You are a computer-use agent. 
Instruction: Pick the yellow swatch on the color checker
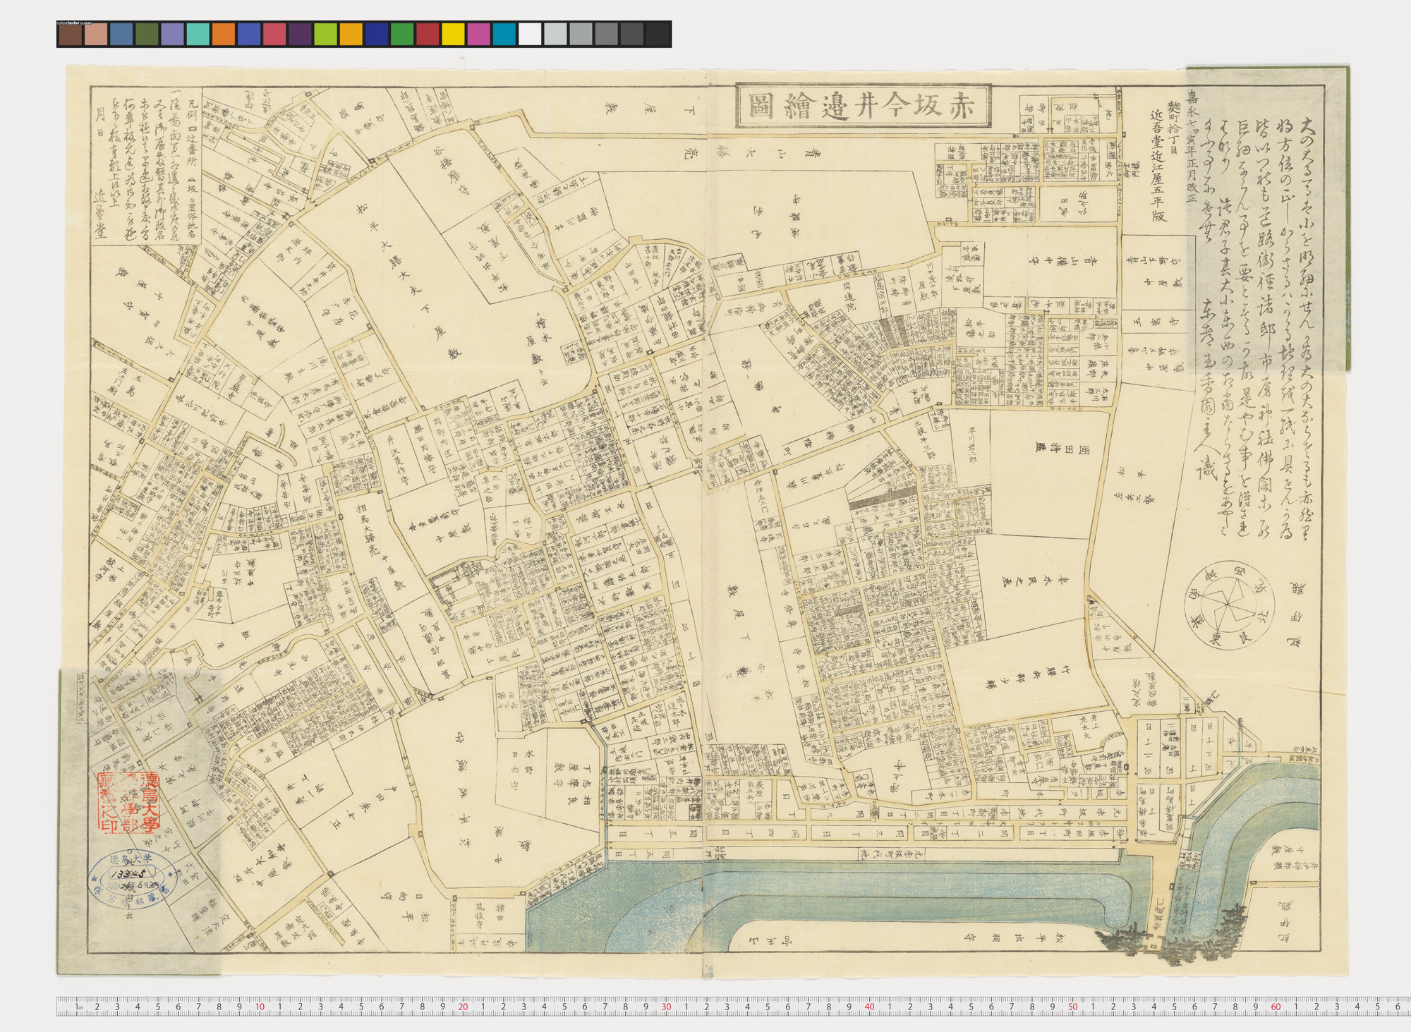tap(453, 34)
